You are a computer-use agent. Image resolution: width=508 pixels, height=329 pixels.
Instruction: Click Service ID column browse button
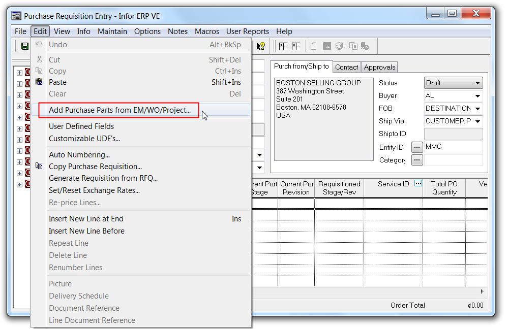pyautogui.click(x=419, y=183)
